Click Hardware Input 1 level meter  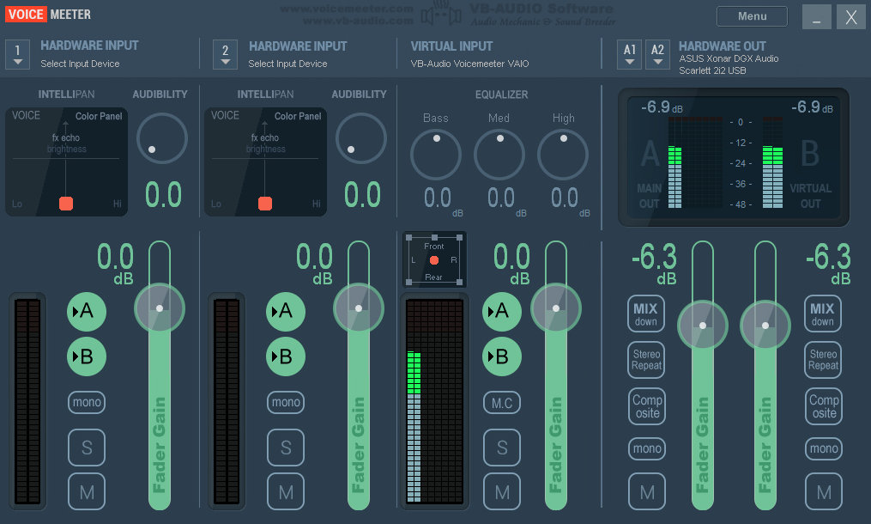(27, 400)
